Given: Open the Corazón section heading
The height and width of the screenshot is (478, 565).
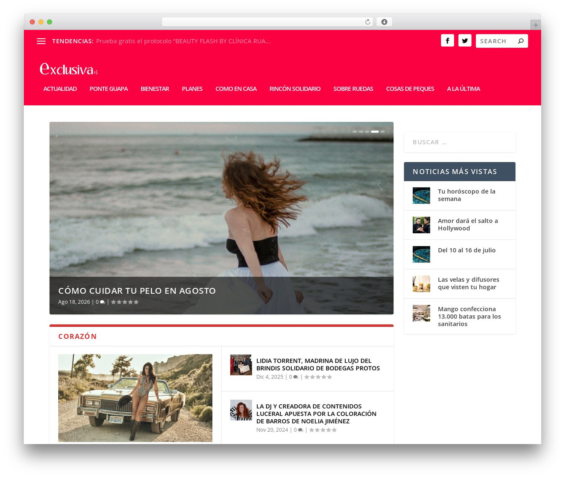Looking at the screenshot, I should [77, 336].
